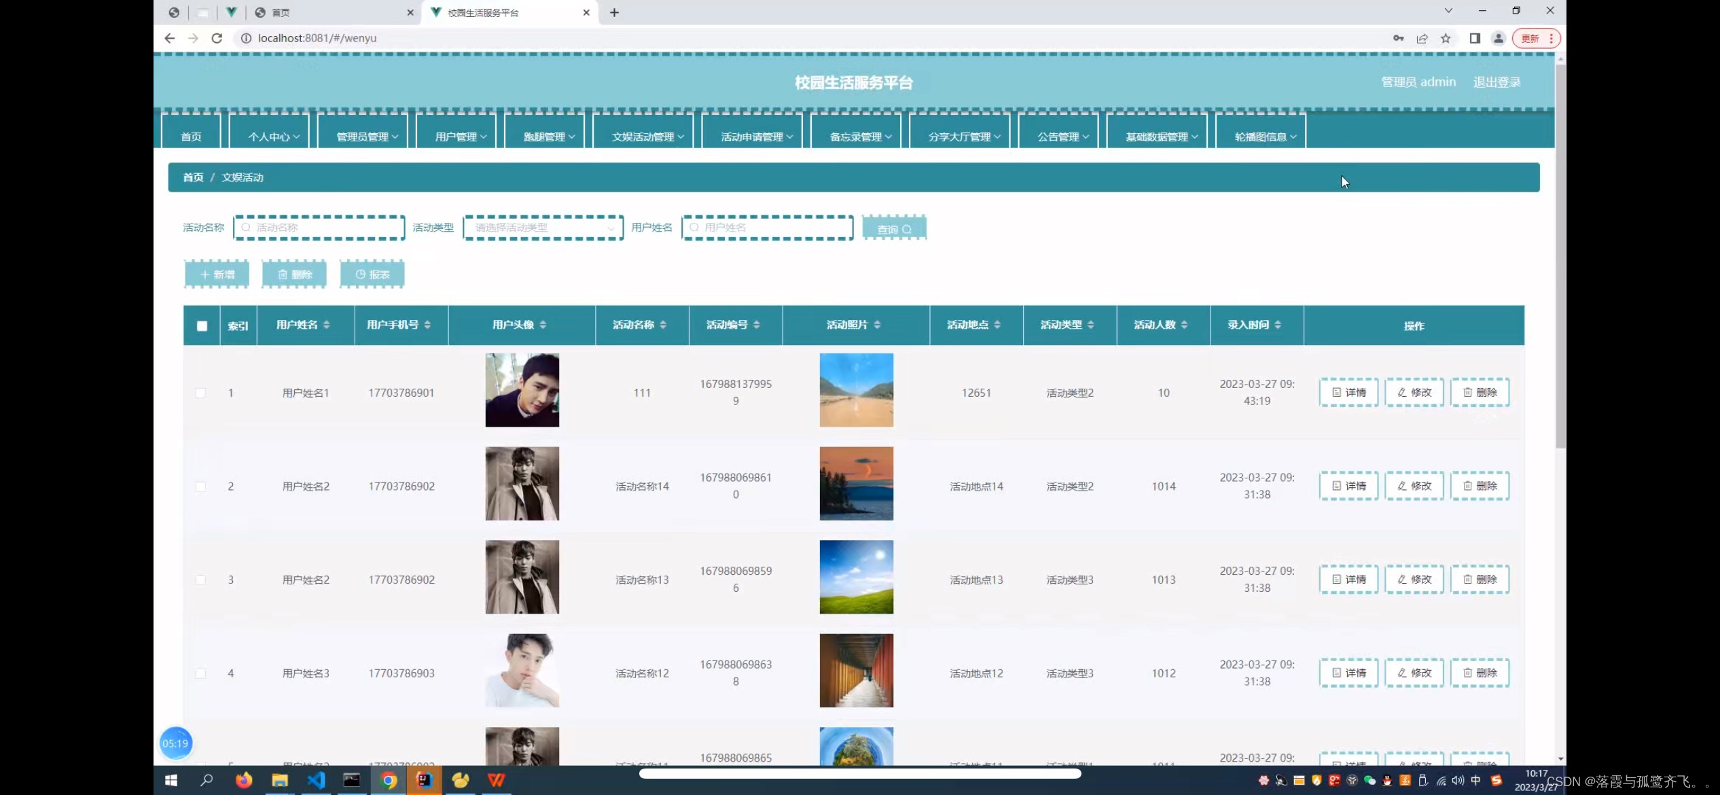Open a new browser tab with plus icon
The image size is (1720, 795).
614,12
